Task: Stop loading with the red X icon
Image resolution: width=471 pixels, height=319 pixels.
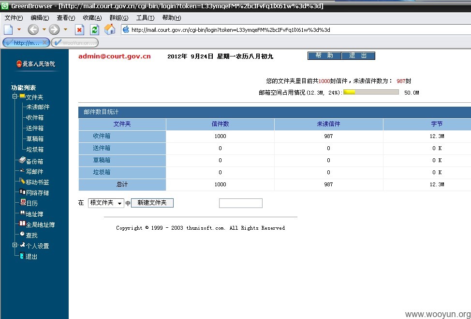Action: point(79,30)
